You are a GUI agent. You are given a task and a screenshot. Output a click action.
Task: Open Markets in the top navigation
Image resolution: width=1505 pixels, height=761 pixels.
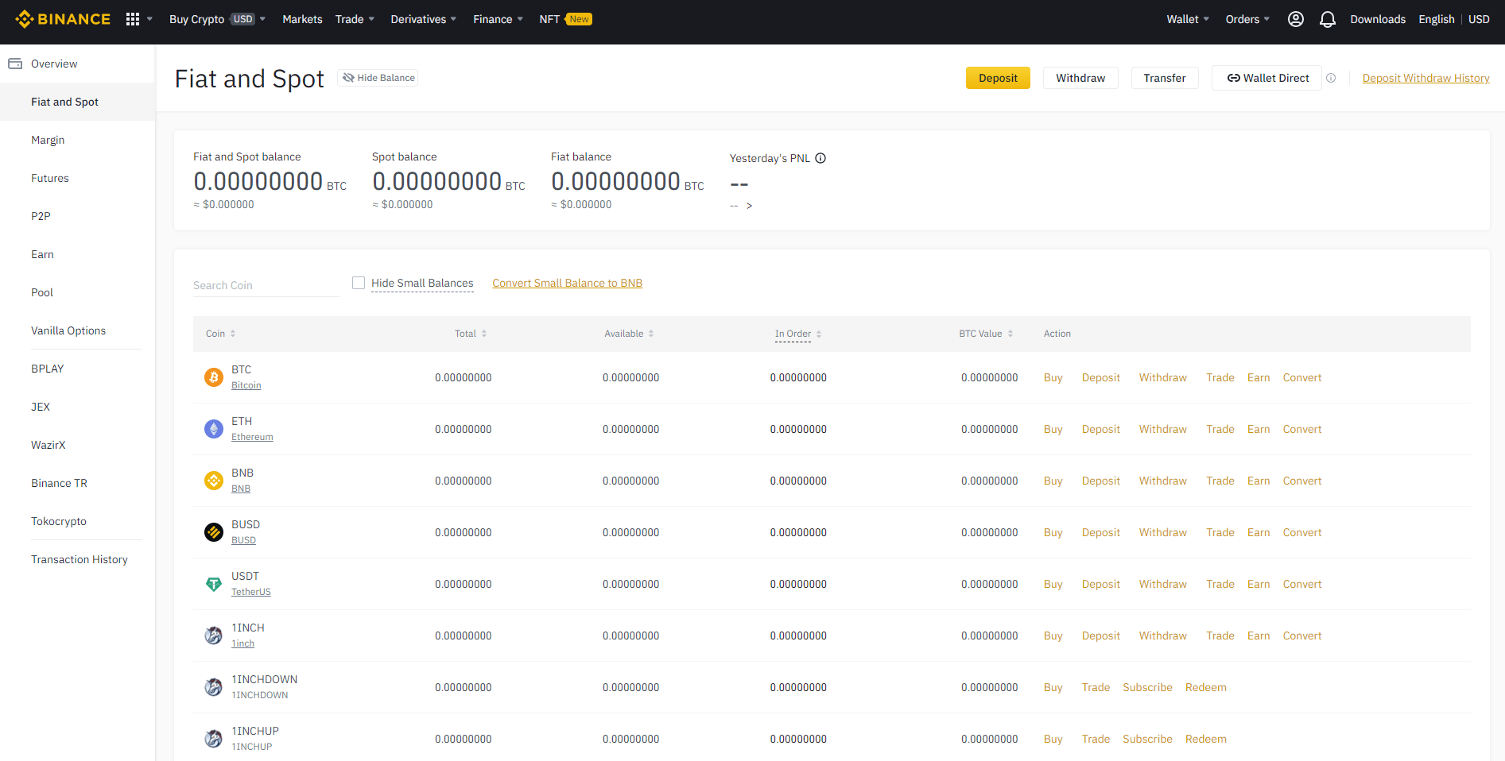point(302,19)
